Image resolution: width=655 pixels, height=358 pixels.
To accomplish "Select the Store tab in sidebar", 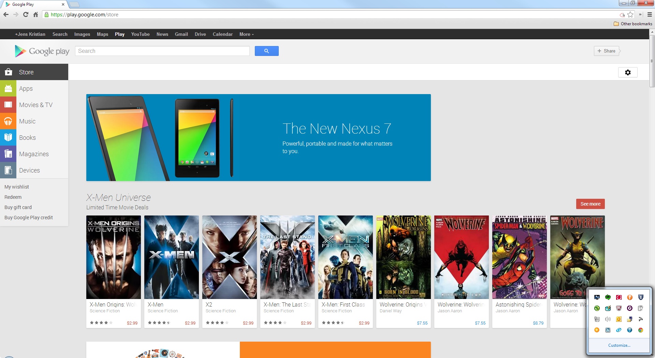I will 34,72.
